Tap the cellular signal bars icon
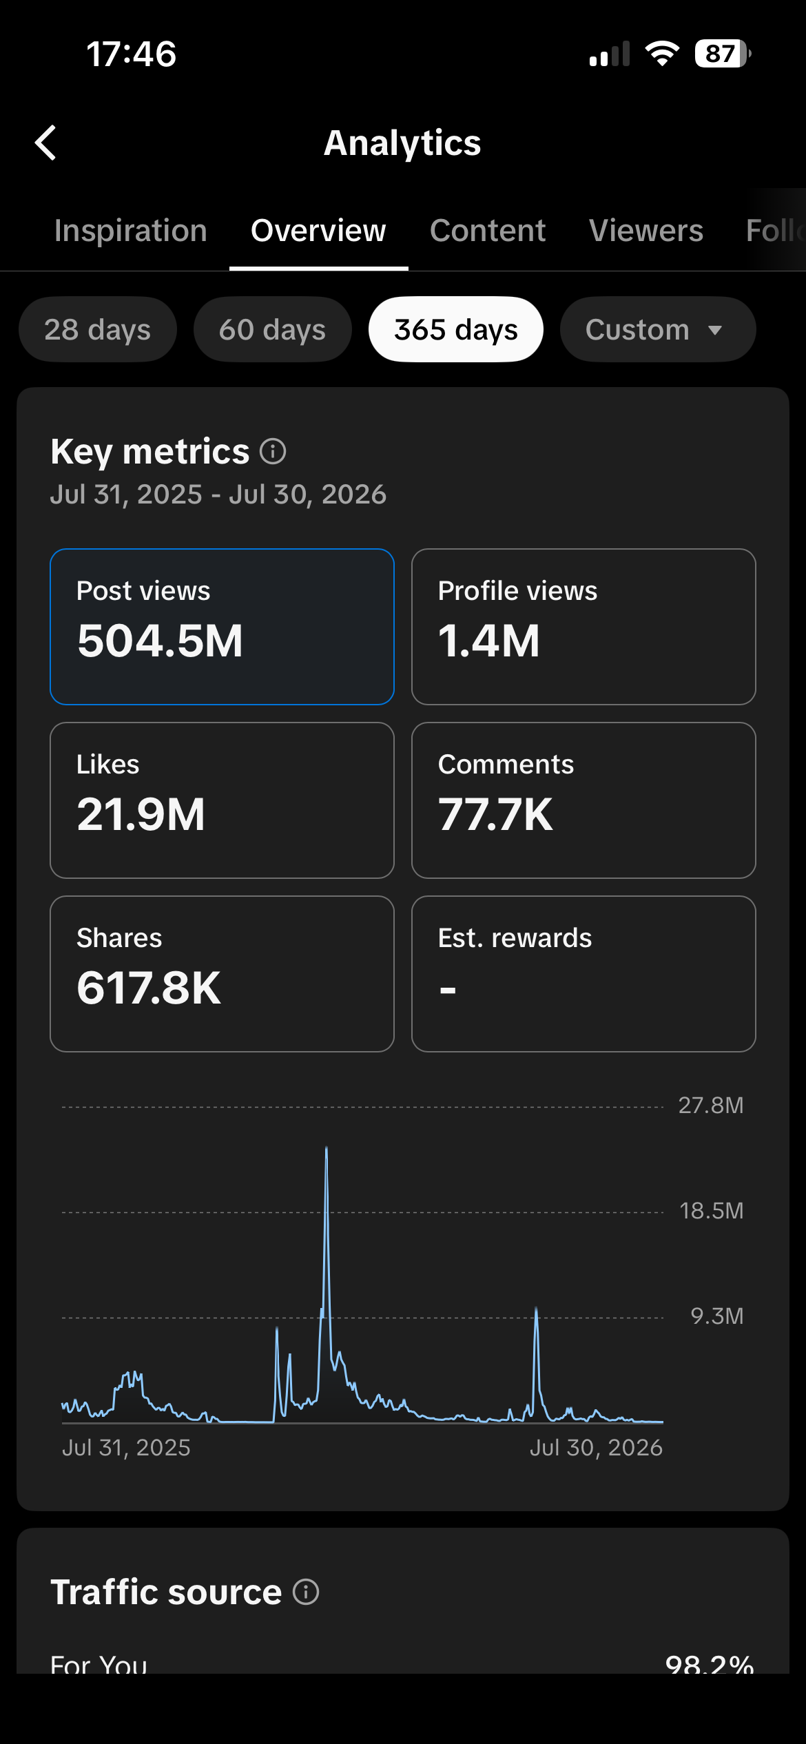This screenshot has width=806, height=1744. 610,54
